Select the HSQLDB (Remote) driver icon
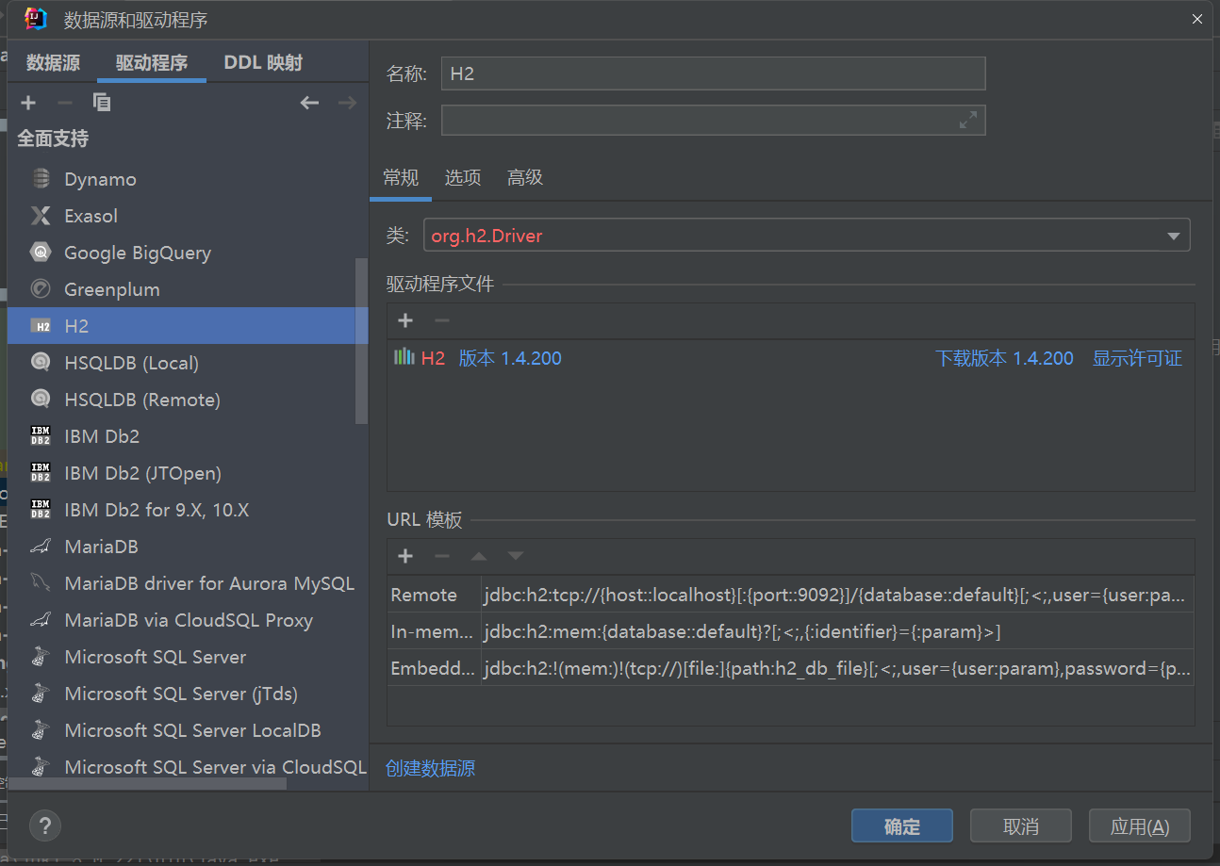This screenshot has height=866, width=1220. (41, 400)
